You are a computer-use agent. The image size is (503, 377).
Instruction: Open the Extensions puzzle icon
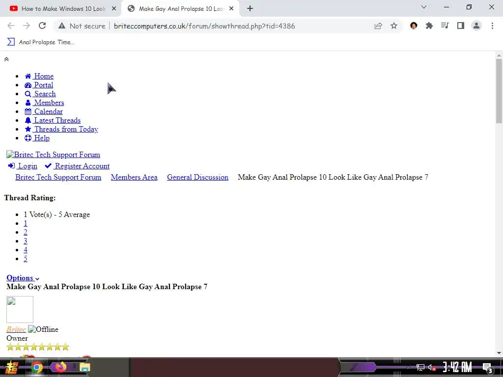[x=429, y=26]
